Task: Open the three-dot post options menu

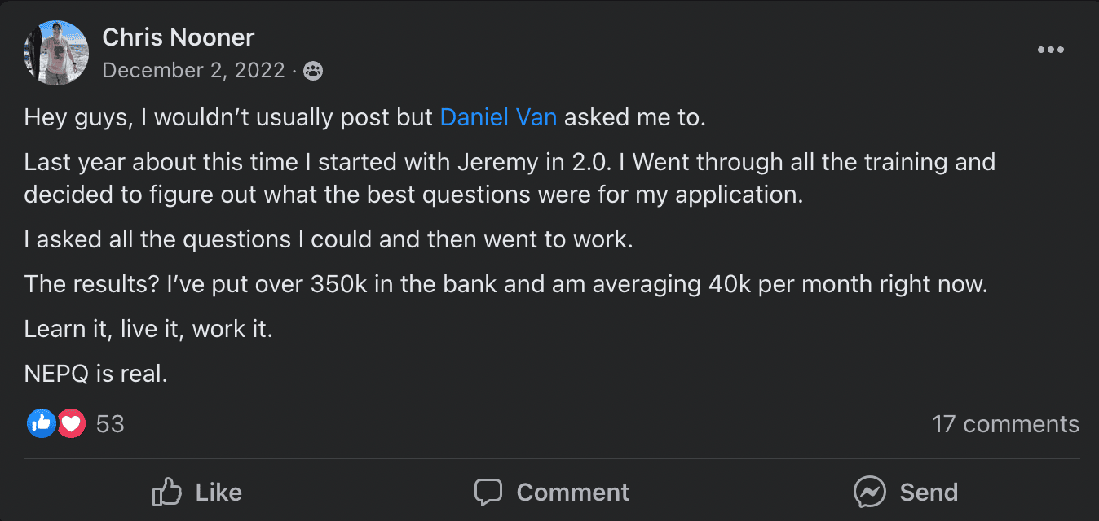Action: coord(1050,50)
